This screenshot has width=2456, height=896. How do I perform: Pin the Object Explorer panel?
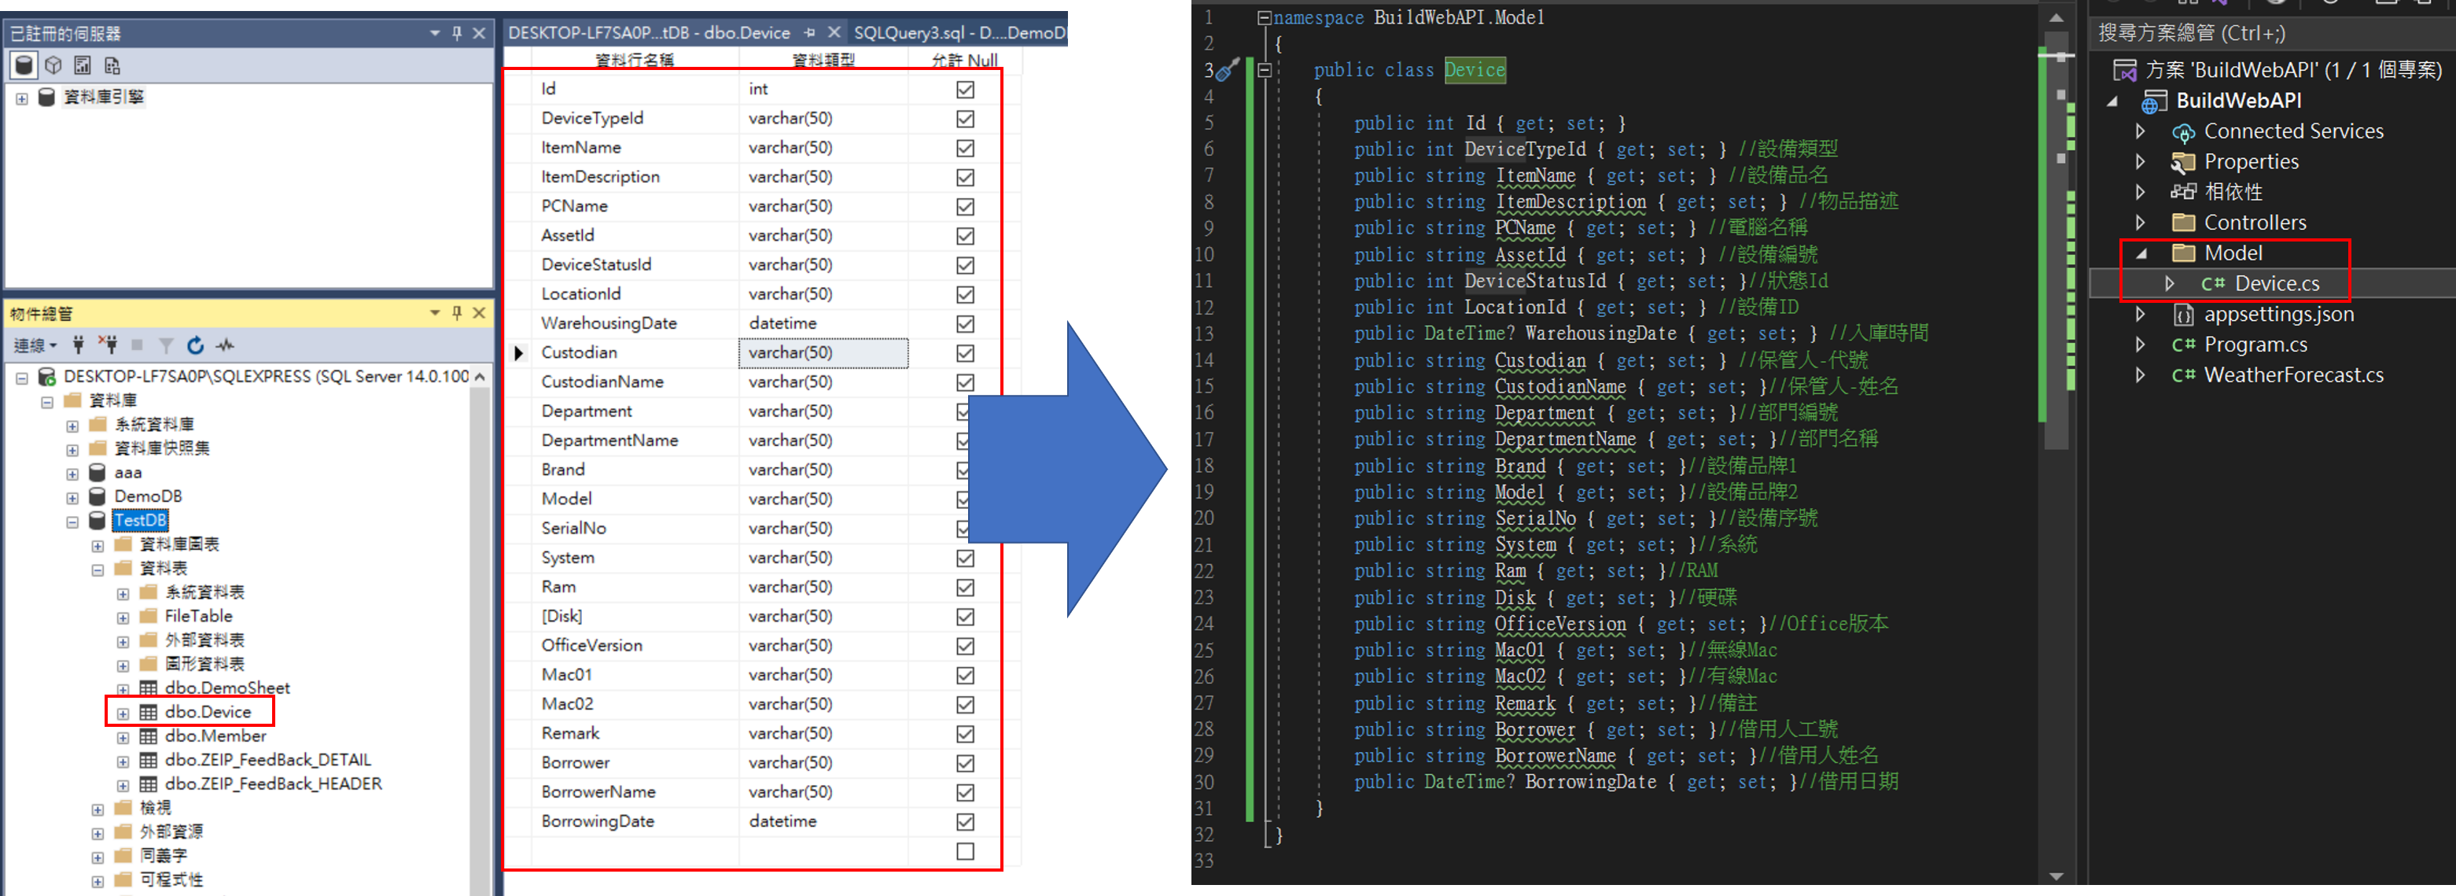pos(457,312)
